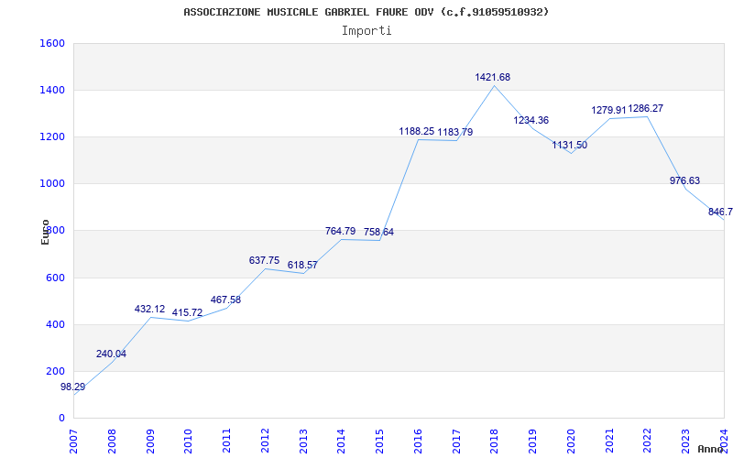The image size is (733, 458).
Task: Click the y-axis tick label 400
Action: click(x=55, y=325)
